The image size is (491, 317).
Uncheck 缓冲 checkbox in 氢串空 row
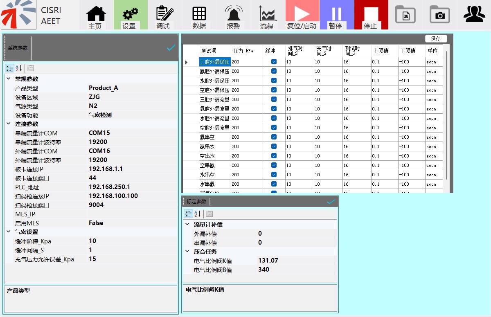[274, 137]
